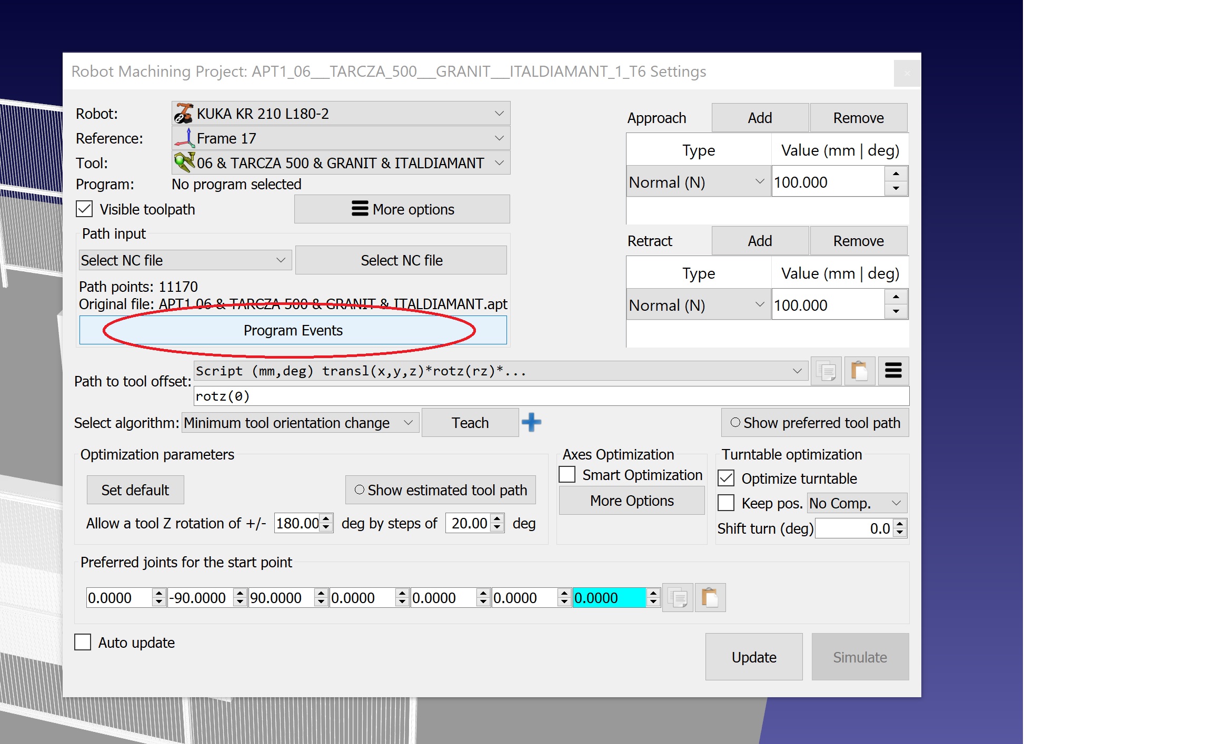Toggle the Visible toolpath checkbox
1213x744 pixels.
tap(84, 209)
